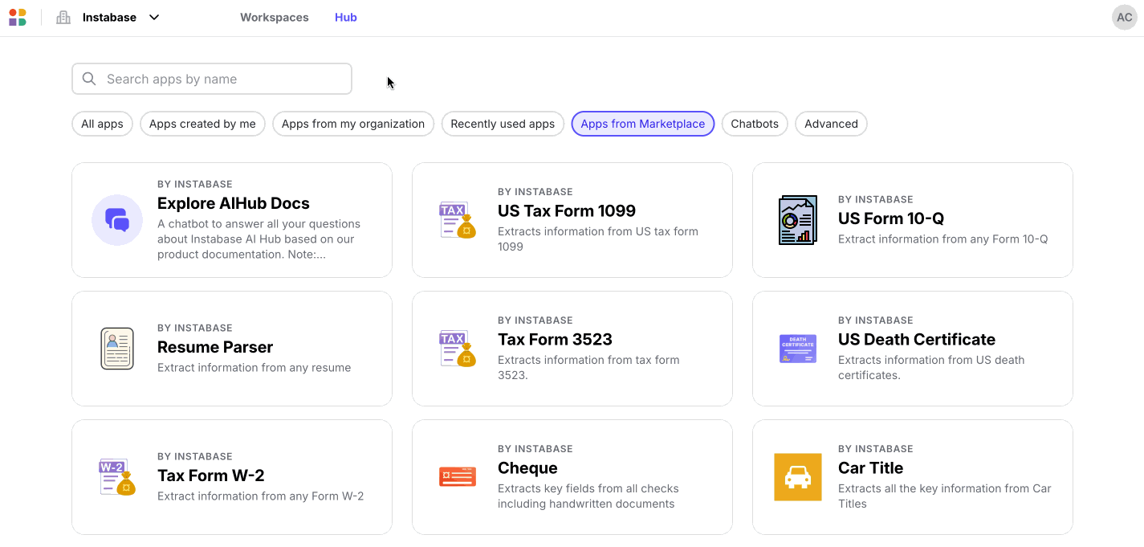Click description 'Extract information from any Form W-2'
Screen dimensions: 1144x547
261,496
